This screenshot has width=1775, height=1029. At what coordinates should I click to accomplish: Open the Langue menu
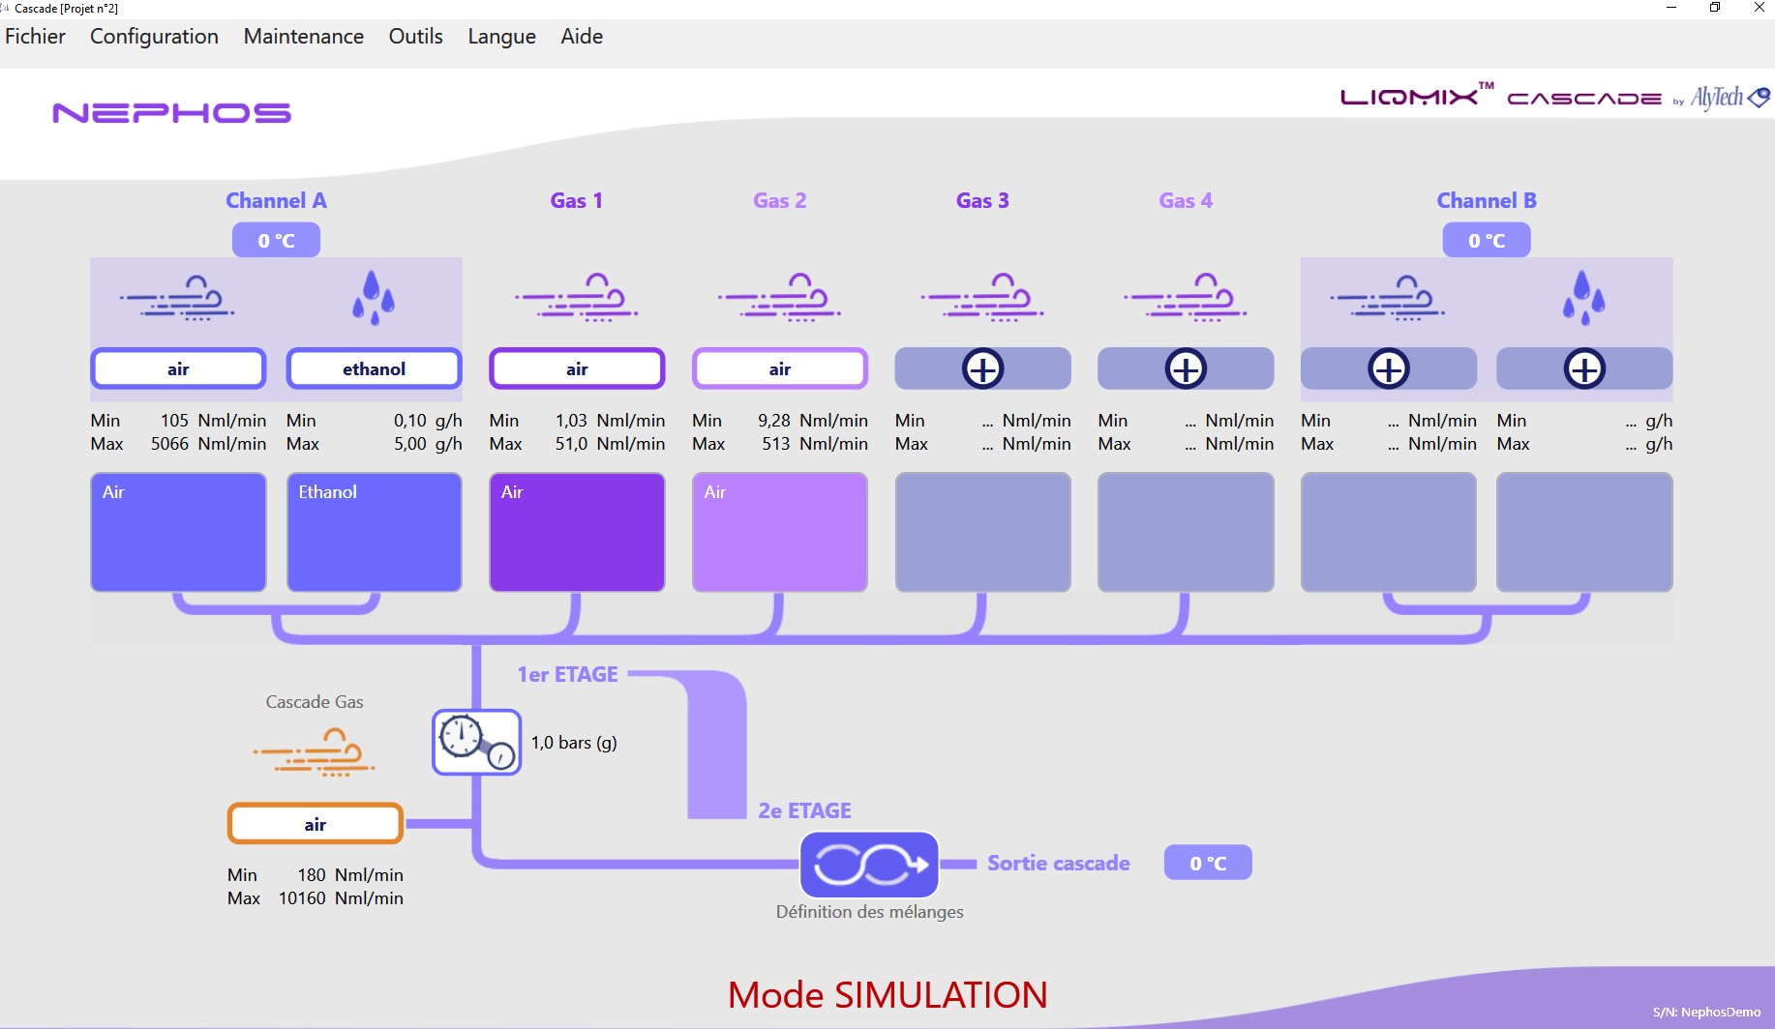tap(500, 37)
